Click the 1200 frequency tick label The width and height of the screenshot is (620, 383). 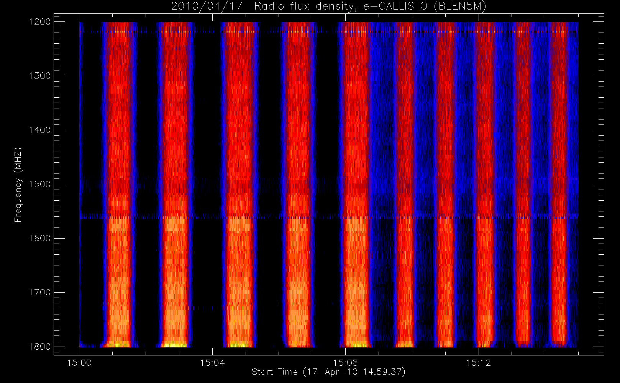(x=40, y=22)
